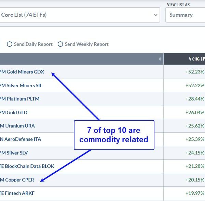Viewport: 205px width, 201px height.
Task: Open Uranium URA link
Action: click(x=17, y=126)
